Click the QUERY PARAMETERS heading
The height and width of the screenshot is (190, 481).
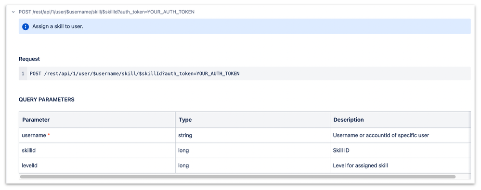(46, 100)
